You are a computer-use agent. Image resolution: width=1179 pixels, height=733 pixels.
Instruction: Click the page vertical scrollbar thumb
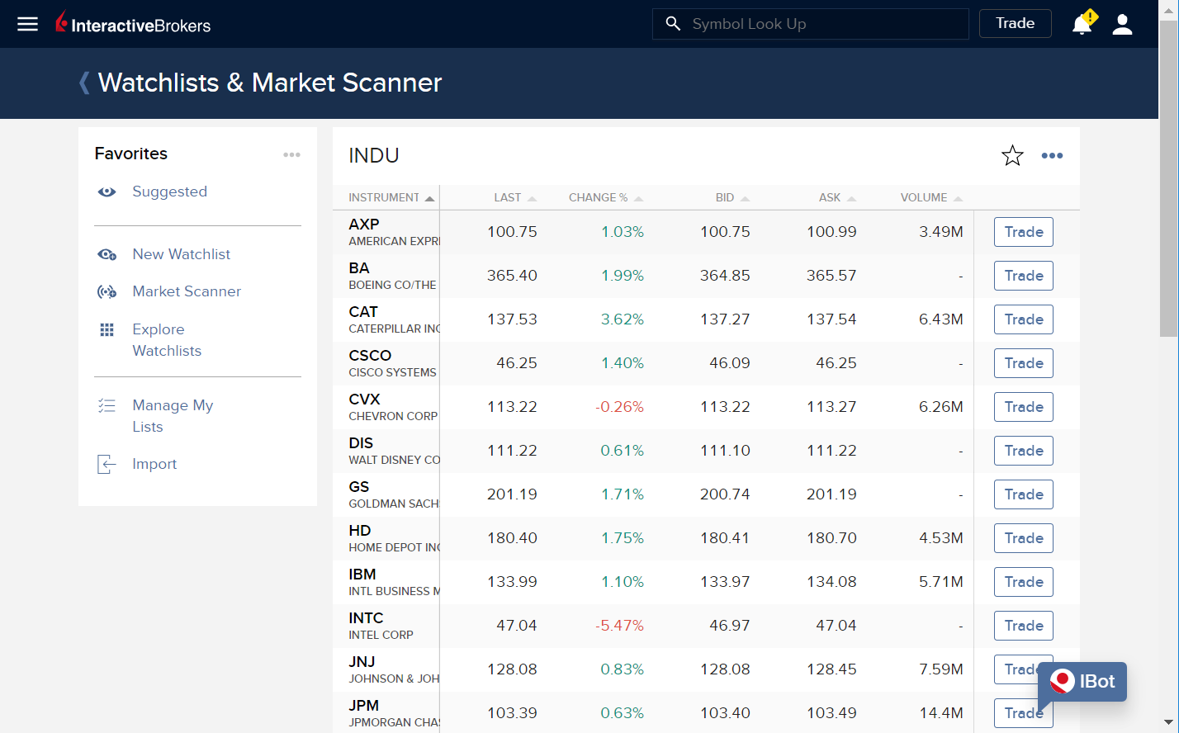point(1169,178)
